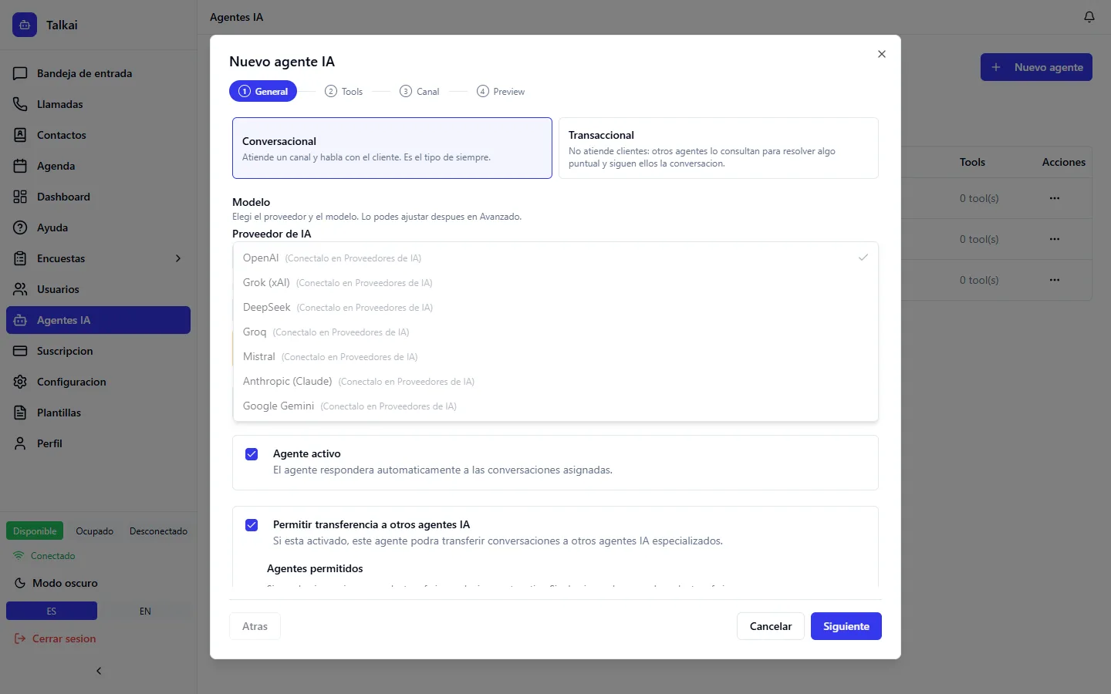Viewport: 1111px width, 694px height.
Task: Open Dashboard grid icon in sidebar
Action: [21, 197]
